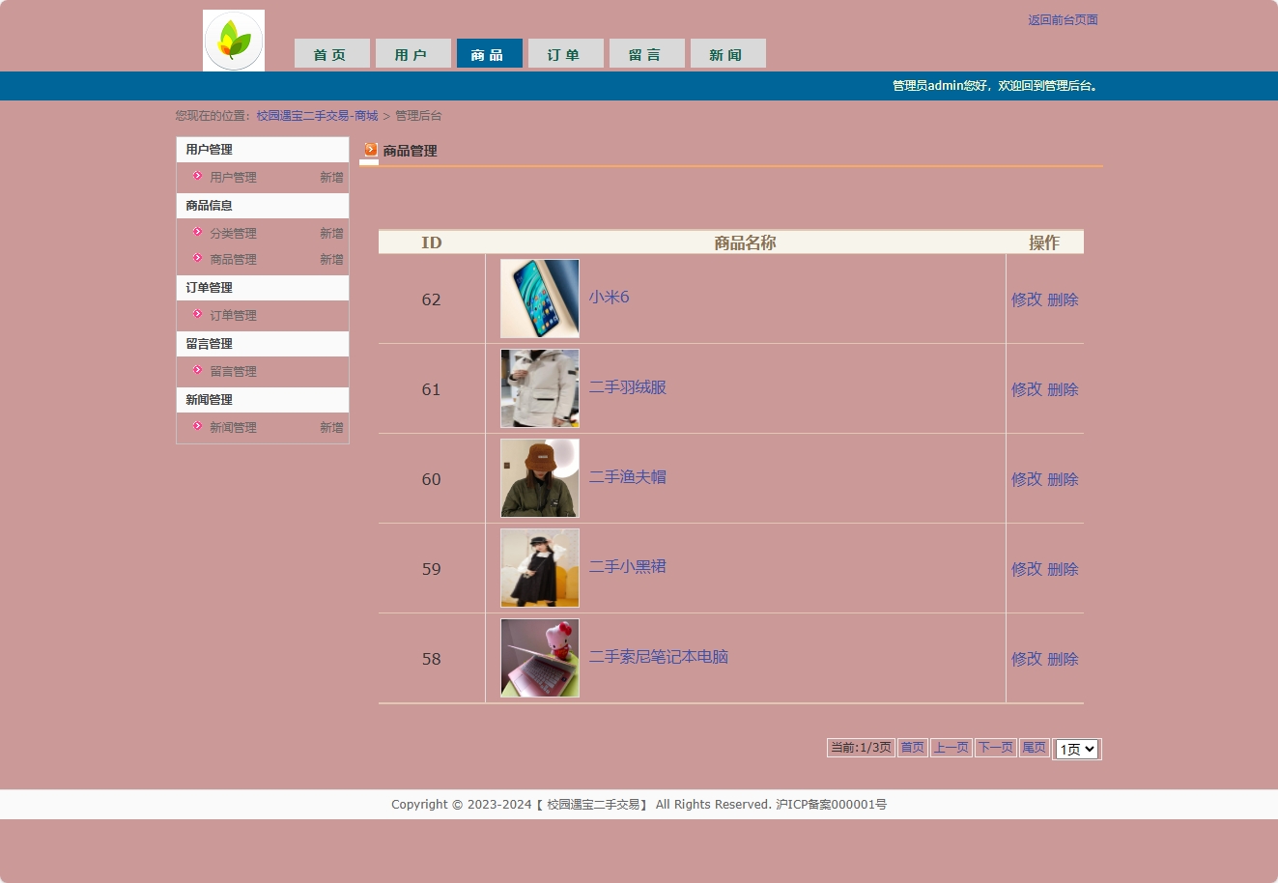Open the 新闻 tab

[x=727, y=53]
